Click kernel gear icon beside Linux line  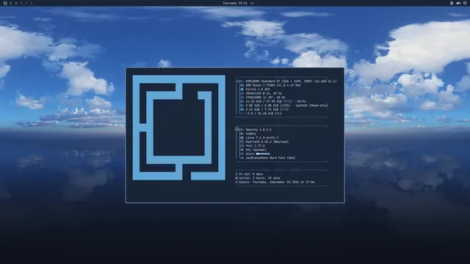pos(242,138)
